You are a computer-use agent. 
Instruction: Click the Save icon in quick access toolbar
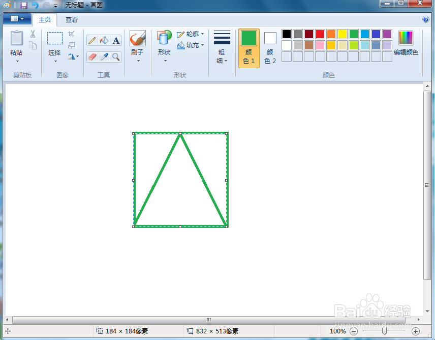pos(24,5)
